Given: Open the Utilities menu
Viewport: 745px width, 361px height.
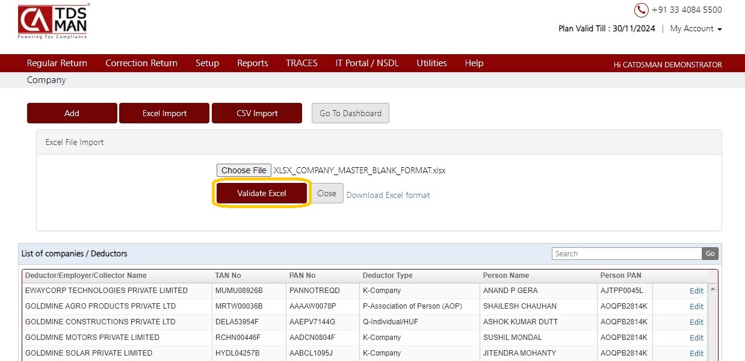Looking at the screenshot, I should coord(431,63).
